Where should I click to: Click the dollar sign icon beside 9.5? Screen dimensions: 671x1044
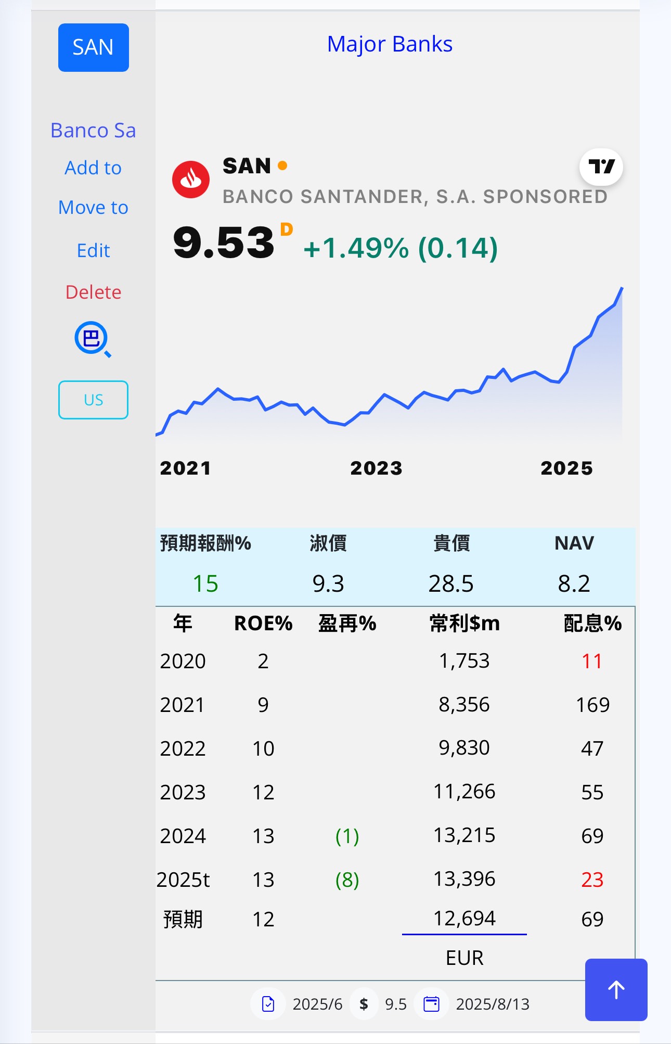[x=364, y=1004]
